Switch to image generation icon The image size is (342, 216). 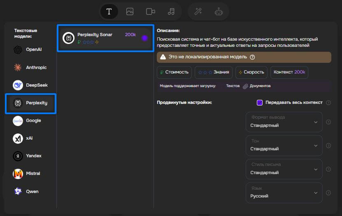coord(130,11)
